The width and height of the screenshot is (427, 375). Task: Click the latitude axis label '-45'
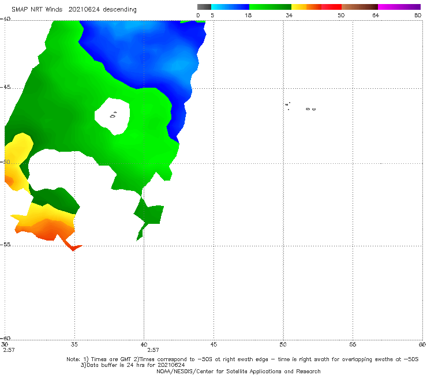pos(5,87)
